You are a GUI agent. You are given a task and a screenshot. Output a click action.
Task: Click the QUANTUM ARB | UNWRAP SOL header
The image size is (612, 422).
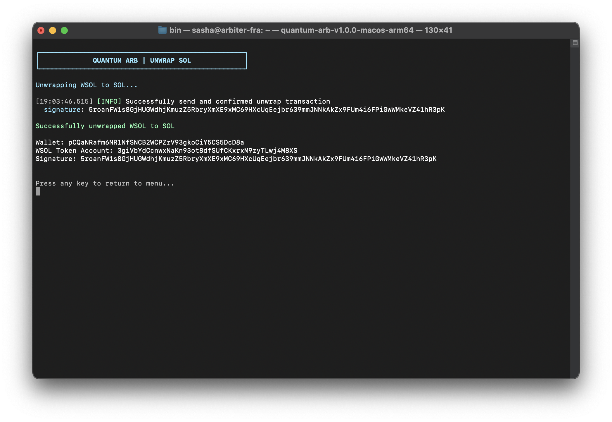(x=142, y=61)
